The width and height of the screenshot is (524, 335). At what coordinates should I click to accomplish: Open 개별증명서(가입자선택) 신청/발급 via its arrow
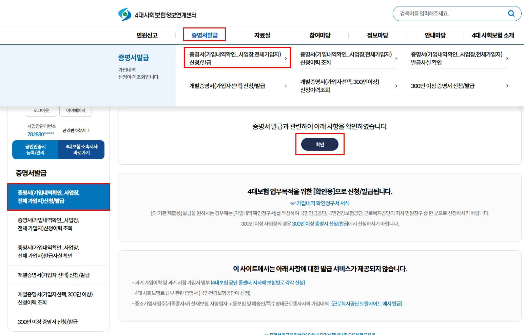(286, 86)
